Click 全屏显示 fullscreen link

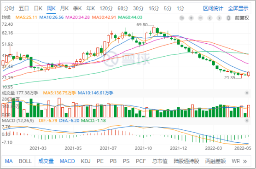pyautogui.click(x=238, y=8)
